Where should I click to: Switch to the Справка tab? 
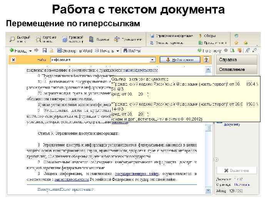pos(237,60)
